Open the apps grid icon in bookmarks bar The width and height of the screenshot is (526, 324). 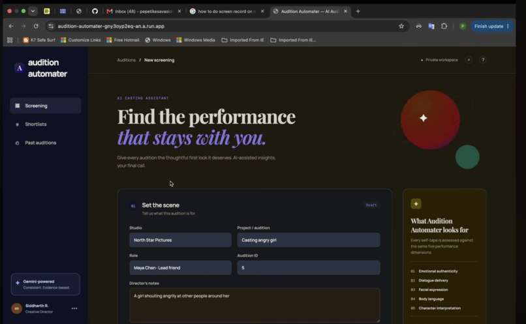(10, 40)
